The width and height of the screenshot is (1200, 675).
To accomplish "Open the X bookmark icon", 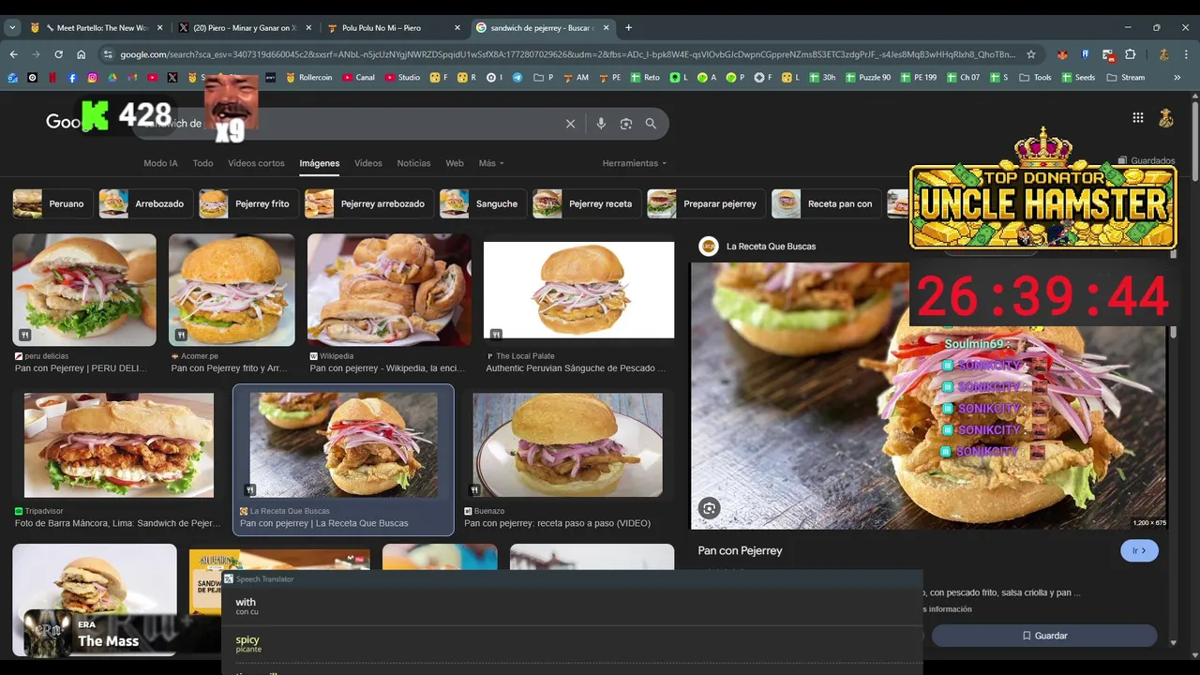I will pos(172,78).
